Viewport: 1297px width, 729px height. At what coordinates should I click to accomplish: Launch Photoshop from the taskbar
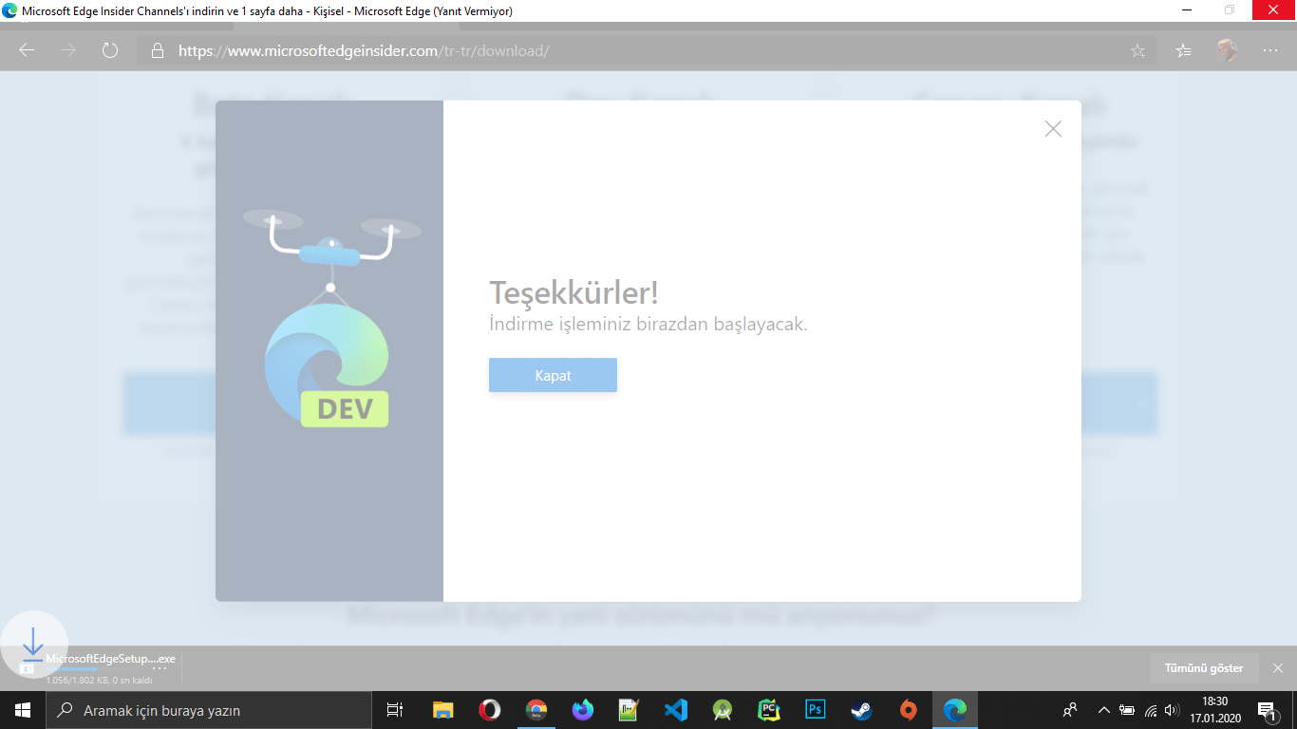click(x=815, y=710)
